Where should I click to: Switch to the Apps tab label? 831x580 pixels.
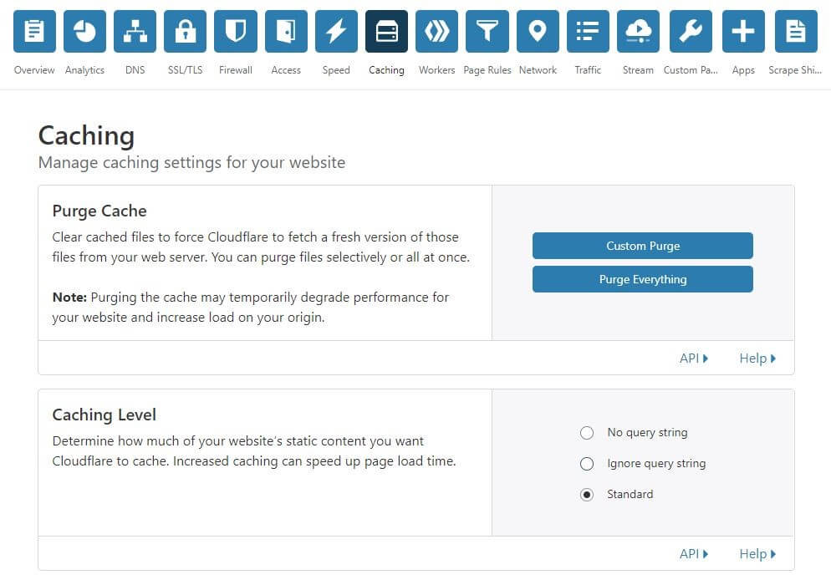743,70
